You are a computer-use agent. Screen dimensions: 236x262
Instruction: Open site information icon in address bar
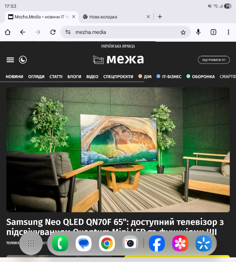coord(68,32)
